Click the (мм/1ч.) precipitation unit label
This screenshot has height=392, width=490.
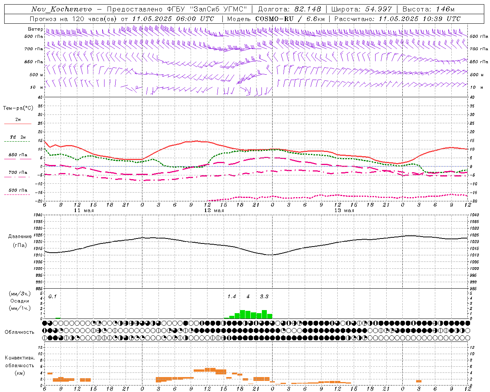20,308
